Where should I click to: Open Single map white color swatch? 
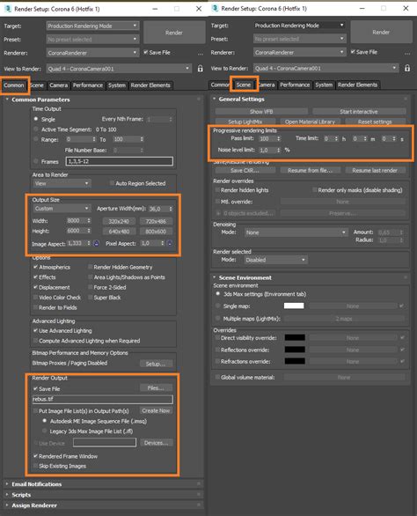coord(294,306)
